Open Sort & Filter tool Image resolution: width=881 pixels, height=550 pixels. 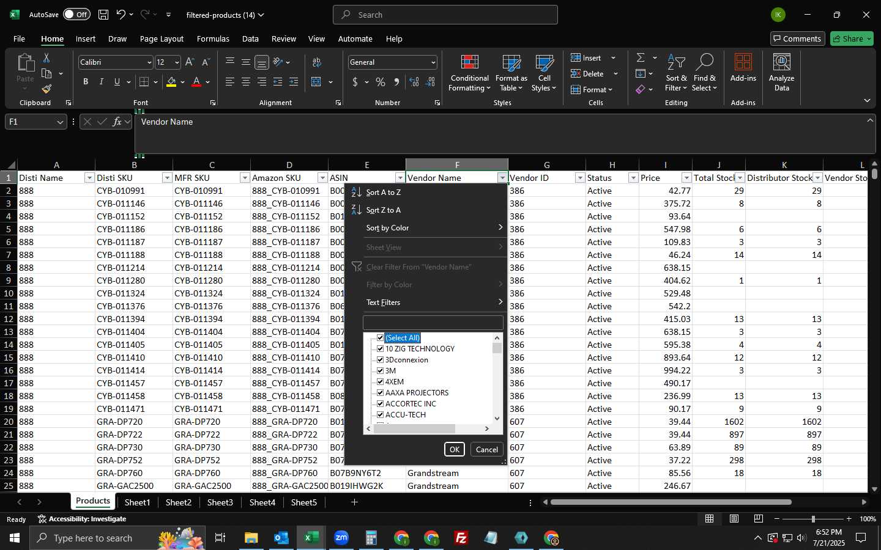tap(676, 73)
